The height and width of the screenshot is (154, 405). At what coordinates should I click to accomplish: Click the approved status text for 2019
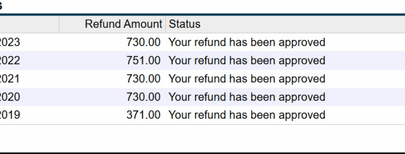tap(247, 115)
